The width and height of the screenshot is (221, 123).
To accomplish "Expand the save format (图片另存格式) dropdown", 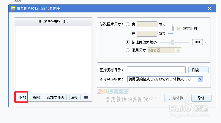I will point(200,79).
